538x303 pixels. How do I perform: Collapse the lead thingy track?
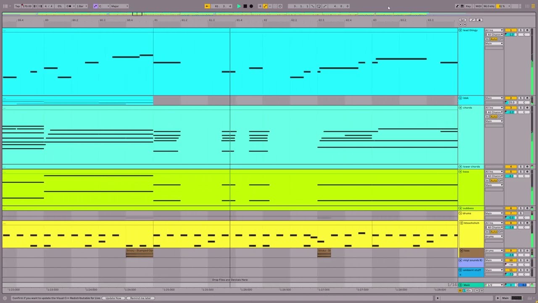tap(460, 30)
